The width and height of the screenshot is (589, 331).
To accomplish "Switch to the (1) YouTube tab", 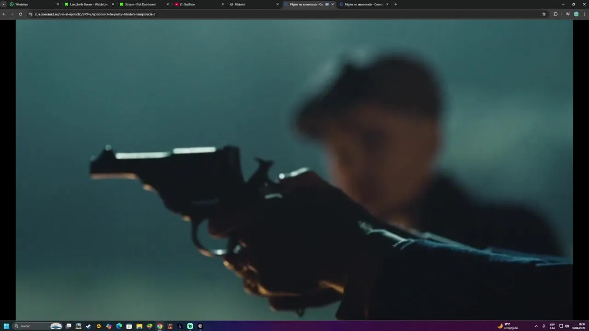I will (x=199, y=4).
